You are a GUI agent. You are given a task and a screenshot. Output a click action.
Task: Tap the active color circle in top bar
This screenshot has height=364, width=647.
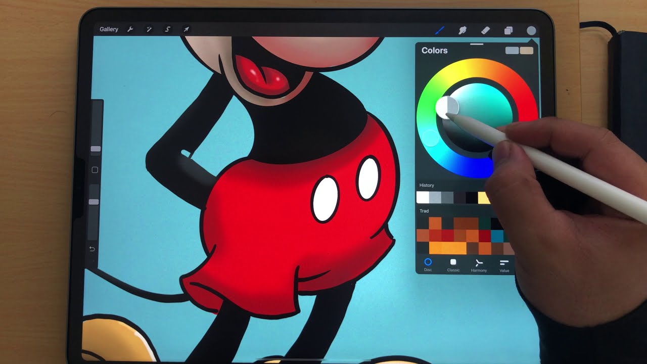point(531,31)
